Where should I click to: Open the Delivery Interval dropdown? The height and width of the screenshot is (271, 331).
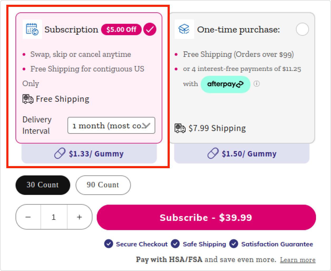111,125
